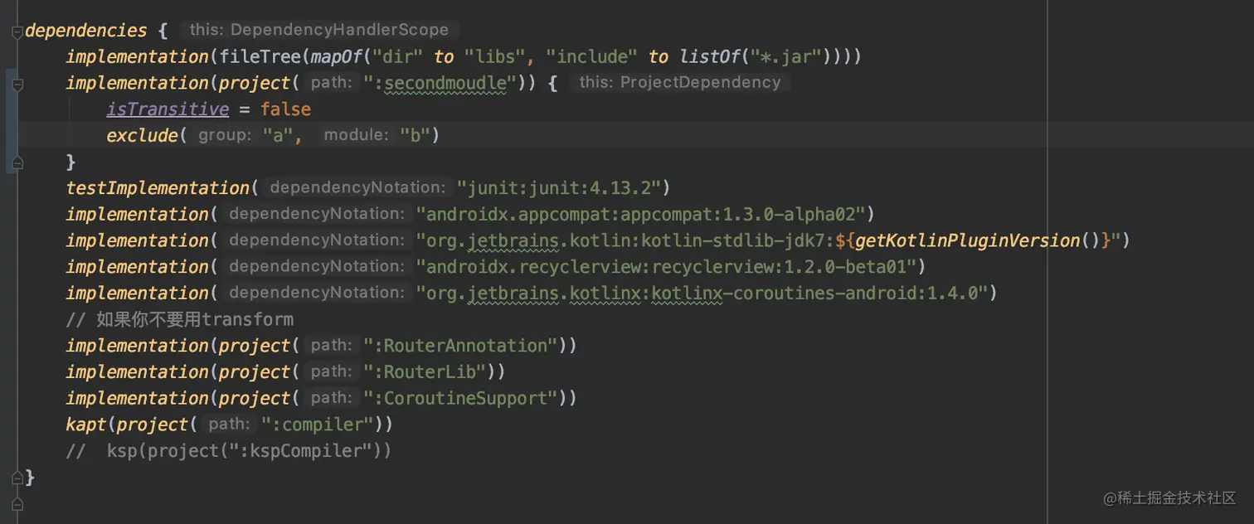1254x524 pixels.
Task: Click implementation on the fileTree line
Action: 137,56
